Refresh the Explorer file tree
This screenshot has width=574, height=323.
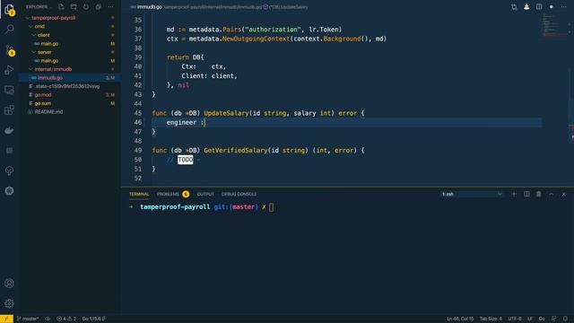[x=86, y=6]
